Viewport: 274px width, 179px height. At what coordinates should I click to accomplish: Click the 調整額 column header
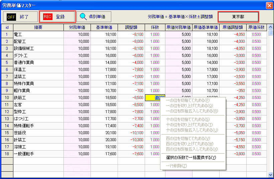tap(131, 27)
